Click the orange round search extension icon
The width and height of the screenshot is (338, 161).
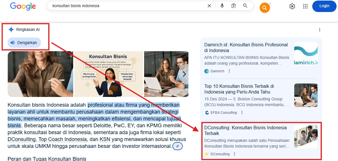click(265, 8)
